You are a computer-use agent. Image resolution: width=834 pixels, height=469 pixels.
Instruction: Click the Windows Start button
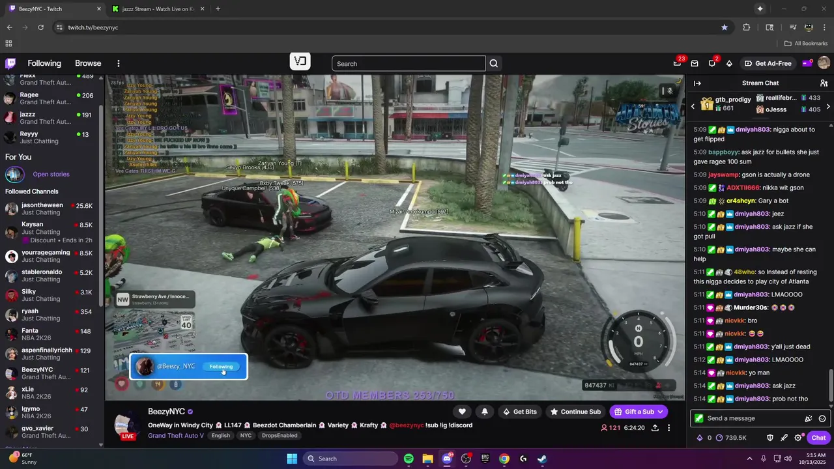point(291,459)
